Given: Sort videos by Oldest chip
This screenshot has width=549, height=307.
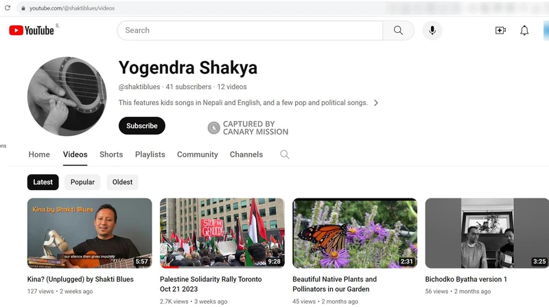Looking at the screenshot, I should pyautogui.click(x=123, y=182).
